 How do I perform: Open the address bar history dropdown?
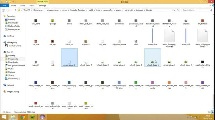point(174,10)
